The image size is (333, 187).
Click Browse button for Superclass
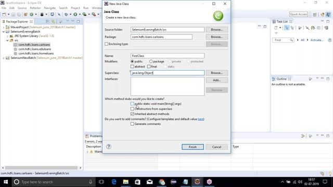[216, 73]
